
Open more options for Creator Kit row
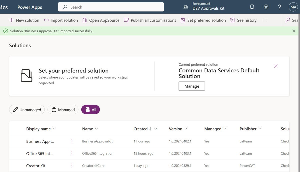tap(72, 166)
